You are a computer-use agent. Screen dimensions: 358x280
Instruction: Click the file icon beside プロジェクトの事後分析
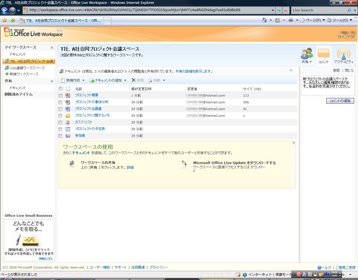point(68,102)
